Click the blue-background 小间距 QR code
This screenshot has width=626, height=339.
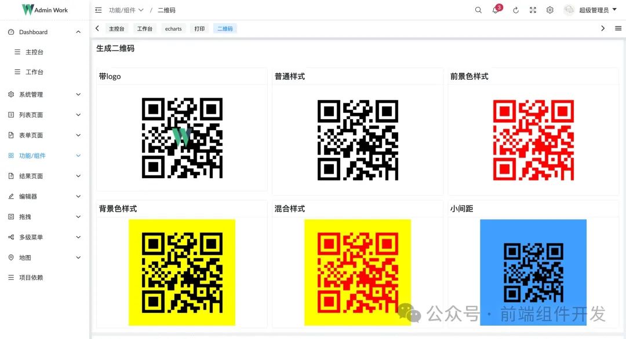533,272
